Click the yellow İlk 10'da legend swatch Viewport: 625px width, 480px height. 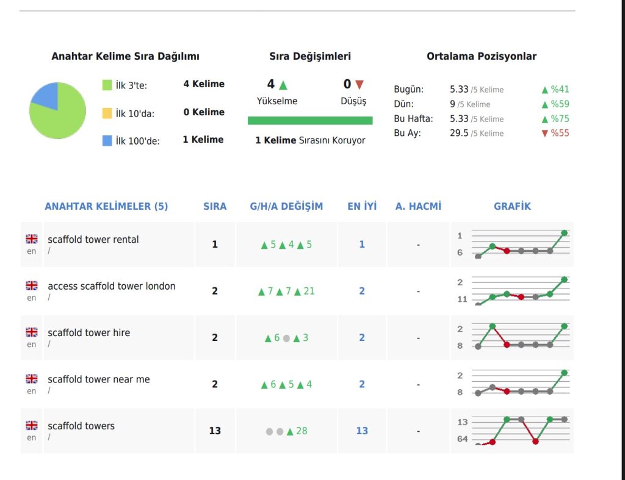pos(107,113)
